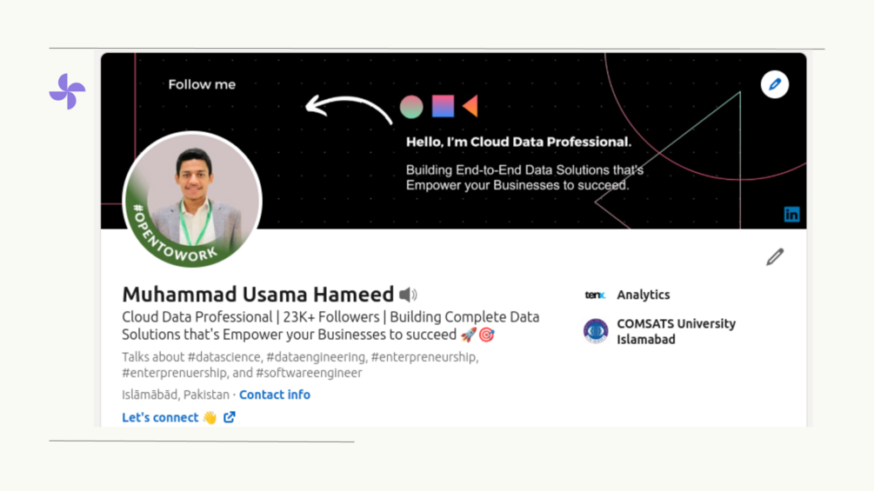Click the Follow me text on banner

coord(202,84)
